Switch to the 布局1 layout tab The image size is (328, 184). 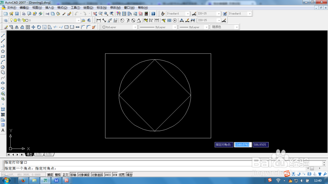pyautogui.click(x=39, y=154)
